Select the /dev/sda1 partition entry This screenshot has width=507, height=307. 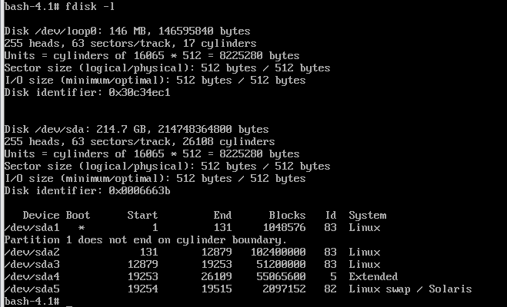[x=192, y=227]
